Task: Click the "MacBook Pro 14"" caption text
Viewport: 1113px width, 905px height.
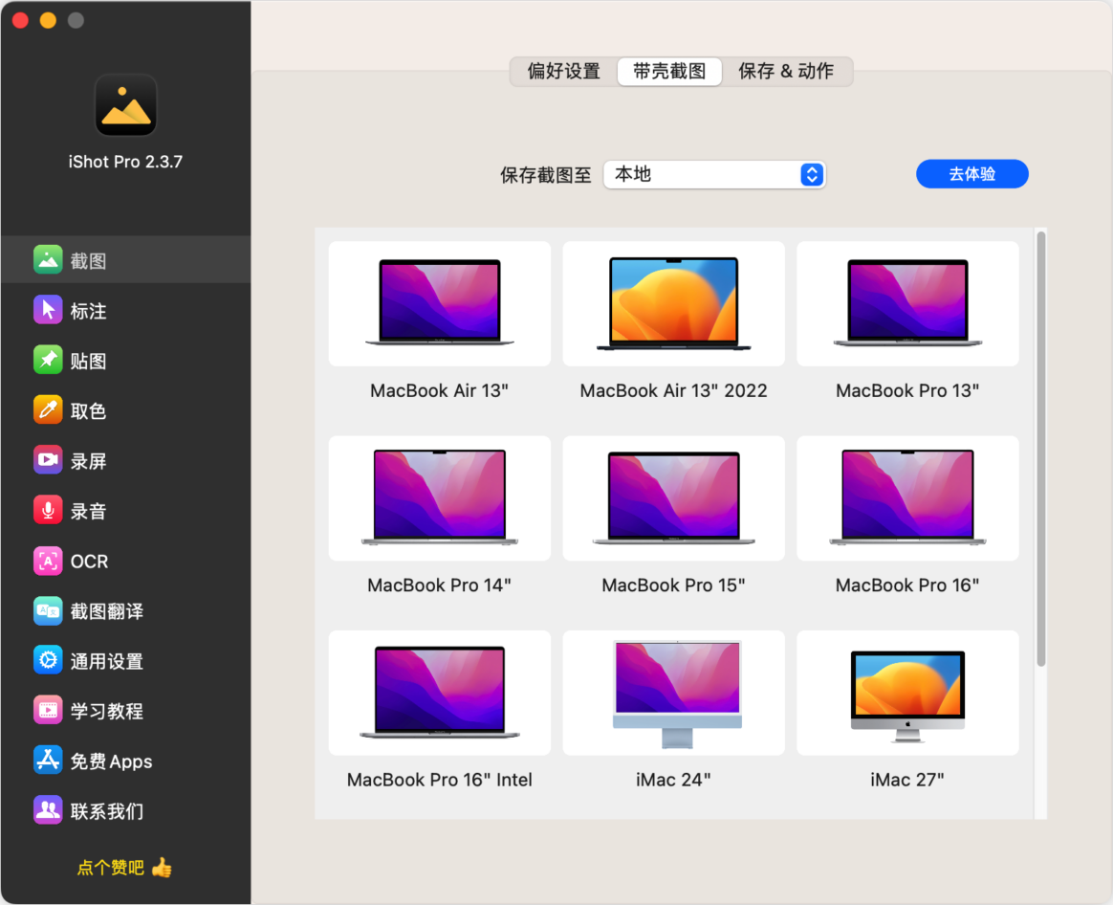Action: tap(440, 585)
